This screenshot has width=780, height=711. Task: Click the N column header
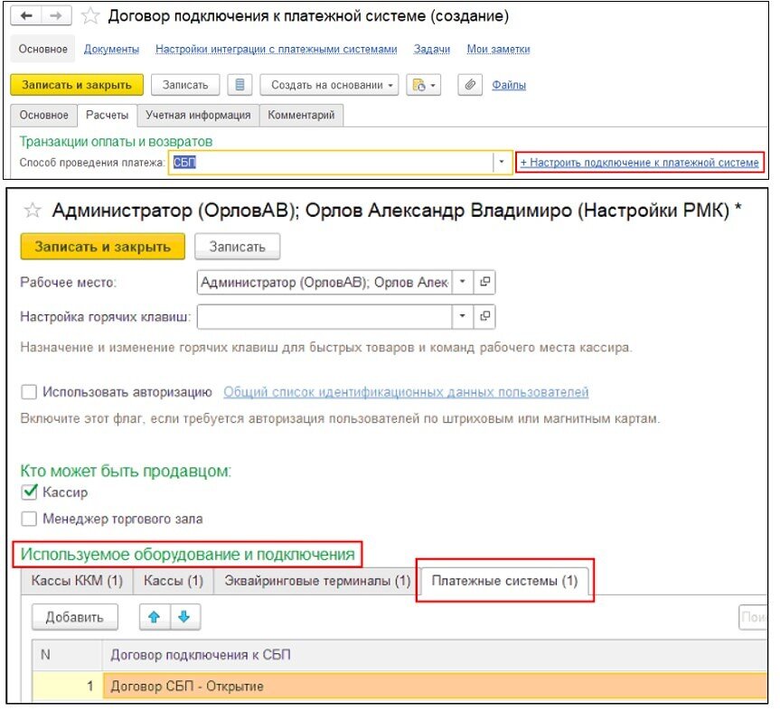[67, 655]
